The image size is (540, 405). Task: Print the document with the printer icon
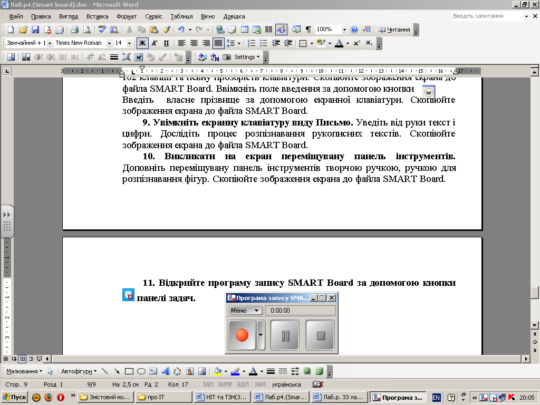[74, 30]
